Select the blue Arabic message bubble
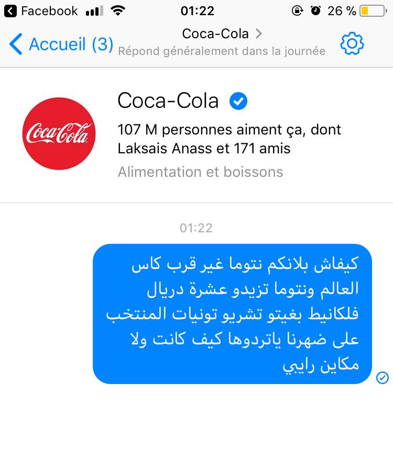Image resolution: width=393 pixels, height=461 pixels. (232, 314)
